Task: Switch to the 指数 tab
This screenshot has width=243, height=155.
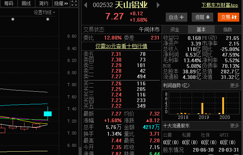Action: point(227,29)
